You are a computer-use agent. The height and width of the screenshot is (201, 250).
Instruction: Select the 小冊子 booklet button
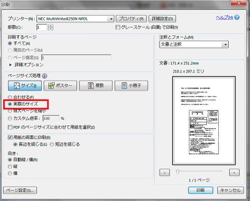[x=131, y=85]
